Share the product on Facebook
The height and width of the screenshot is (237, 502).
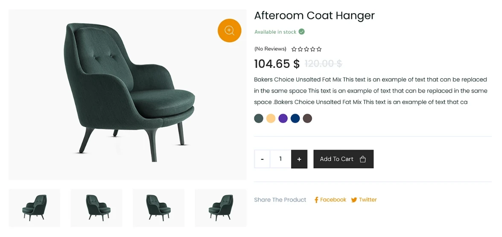[333, 199]
